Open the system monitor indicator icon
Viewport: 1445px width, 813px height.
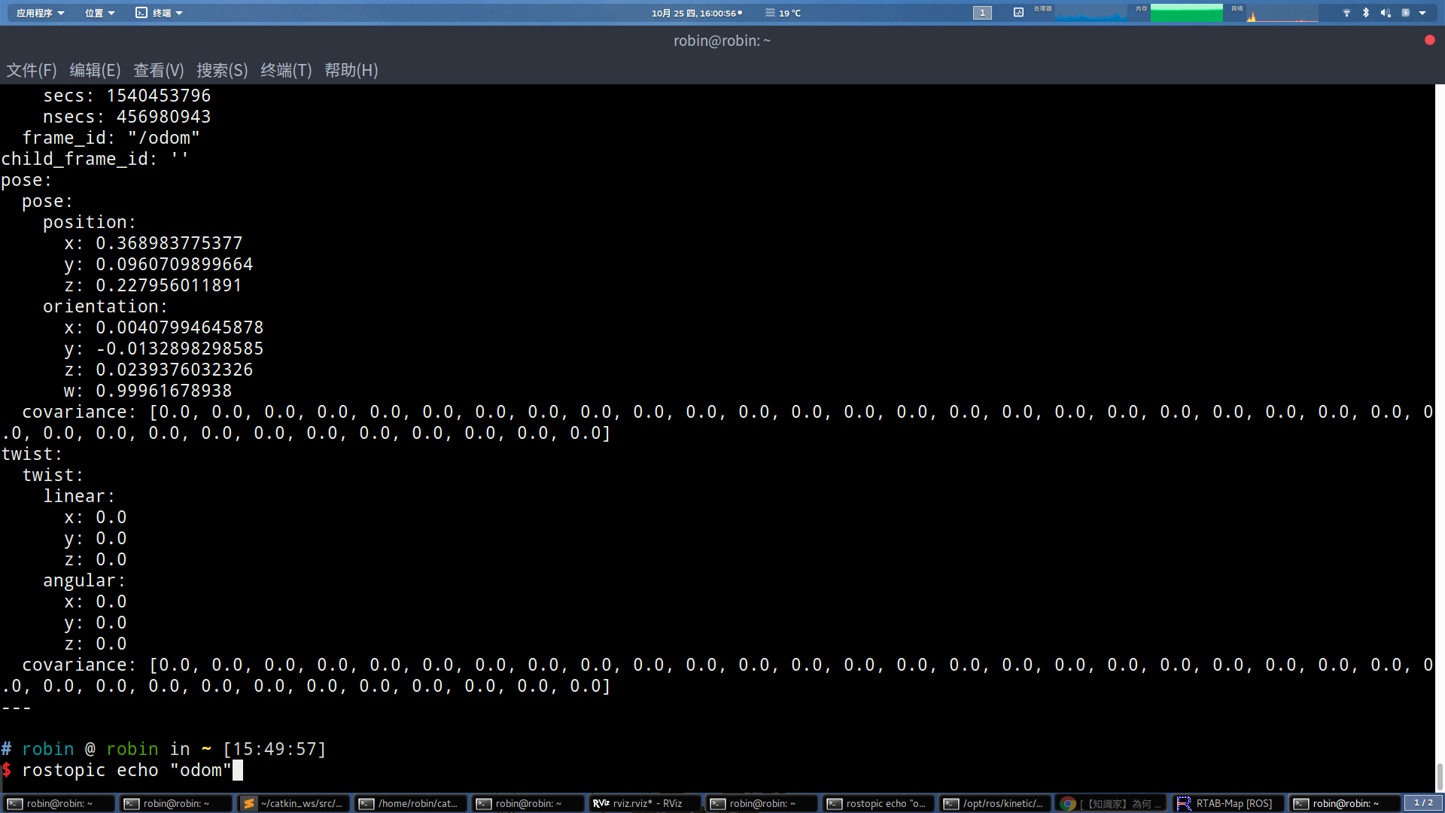point(1018,13)
